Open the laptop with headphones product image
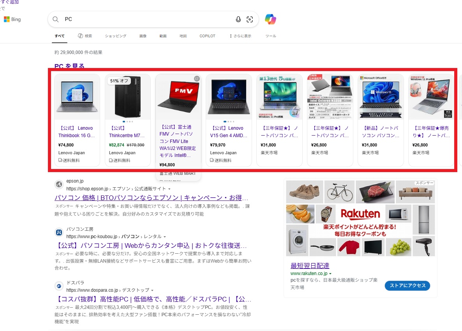 431,97
